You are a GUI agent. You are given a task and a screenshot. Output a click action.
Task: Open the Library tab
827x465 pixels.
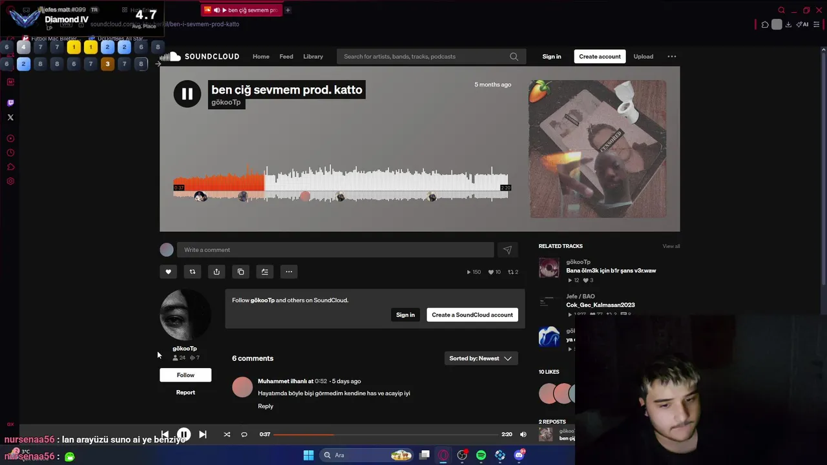pyautogui.click(x=313, y=57)
